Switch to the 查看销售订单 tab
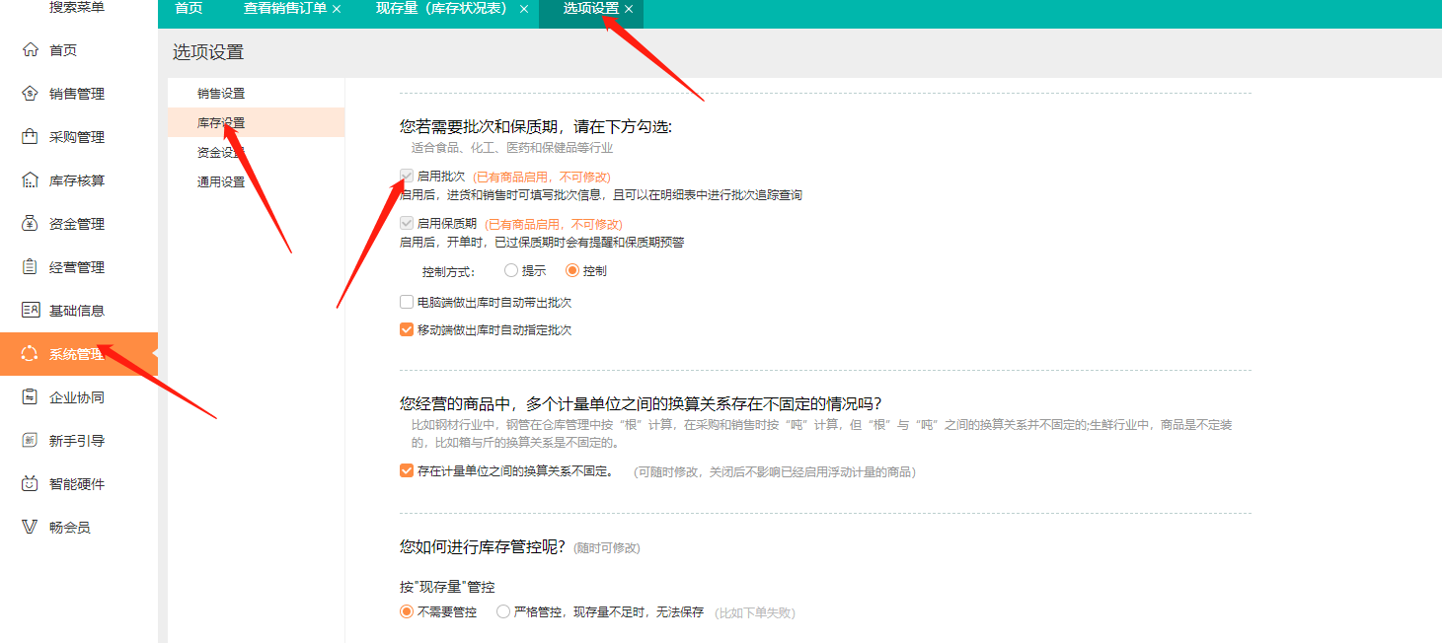This screenshot has width=1442, height=643. pos(285,9)
